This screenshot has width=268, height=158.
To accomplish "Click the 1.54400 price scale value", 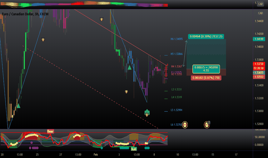I will click(x=259, y=21).
